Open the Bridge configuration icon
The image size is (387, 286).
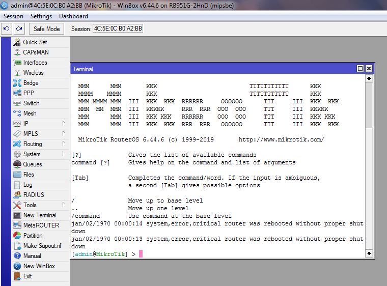[17, 83]
